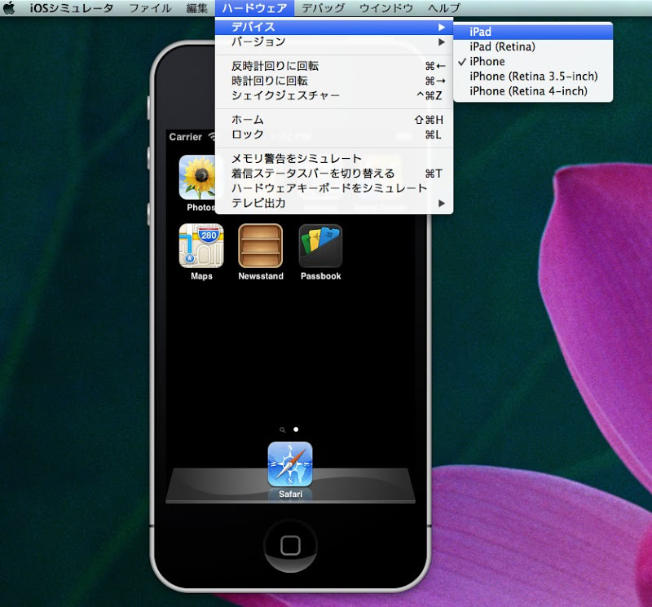Screen dimensions: 652x607
Task: Choose iPhone (Retina 3.5-inch) device
Action: pyautogui.click(x=533, y=77)
